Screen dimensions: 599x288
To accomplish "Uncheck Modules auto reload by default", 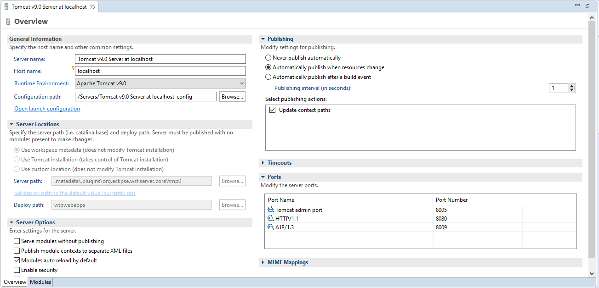I will point(17,260).
